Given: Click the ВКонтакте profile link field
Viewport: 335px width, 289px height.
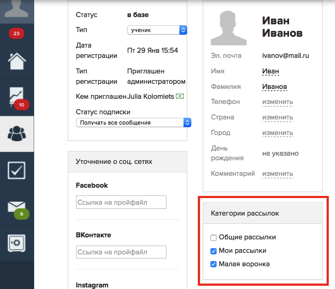Looking at the screenshot, I should click(121, 252).
